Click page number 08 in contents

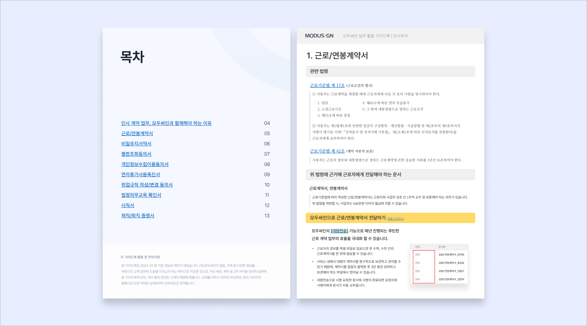[267, 164]
